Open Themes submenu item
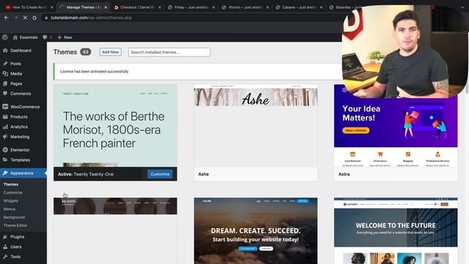469x264 pixels. (11, 184)
